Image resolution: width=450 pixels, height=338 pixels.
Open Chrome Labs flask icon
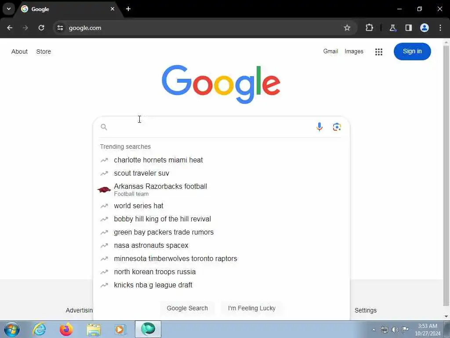(392, 28)
